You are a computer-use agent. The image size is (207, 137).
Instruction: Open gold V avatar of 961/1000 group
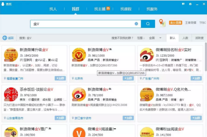79,55
